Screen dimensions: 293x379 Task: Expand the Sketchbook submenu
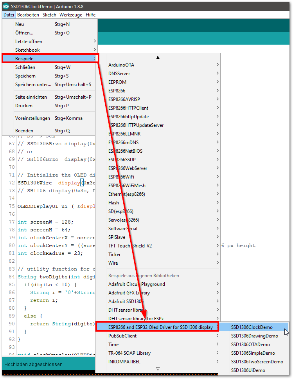[27, 50]
